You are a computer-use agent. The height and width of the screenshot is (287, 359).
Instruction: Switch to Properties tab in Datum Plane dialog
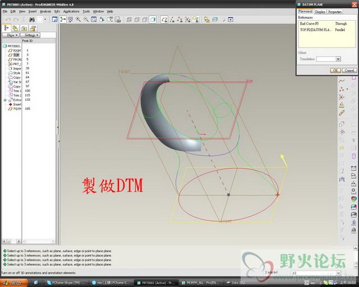pos(335,12)
